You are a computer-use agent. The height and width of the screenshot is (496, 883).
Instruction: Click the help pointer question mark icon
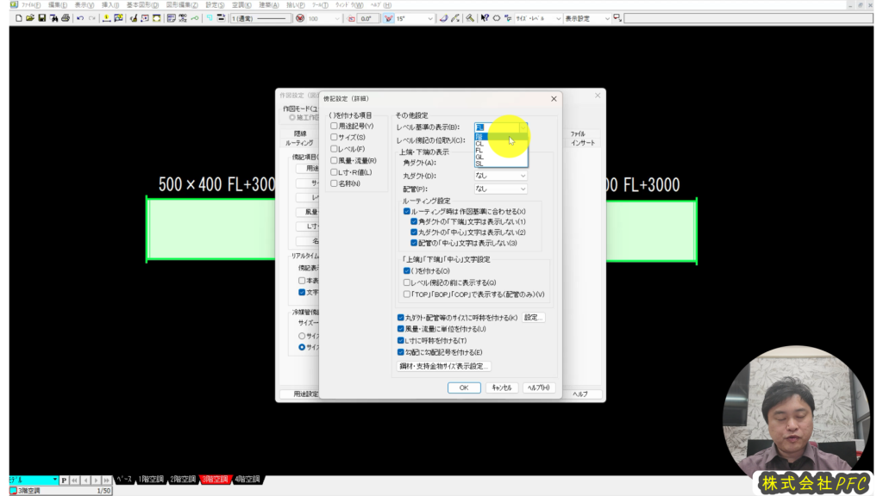click(x=485, y=18)
